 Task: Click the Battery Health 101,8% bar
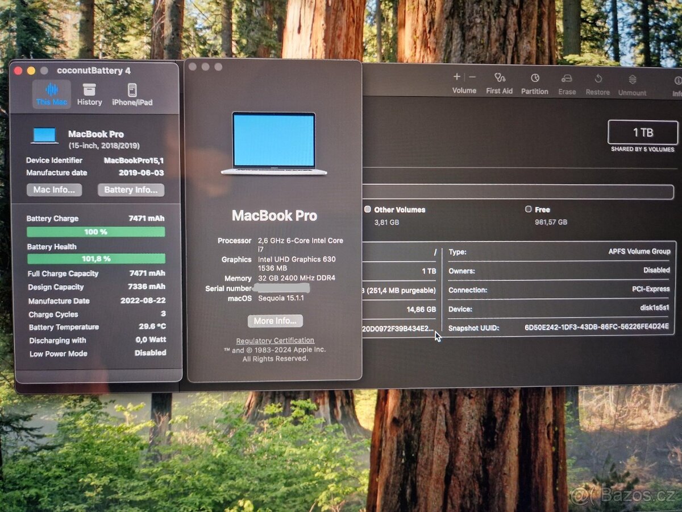[96, 259]
